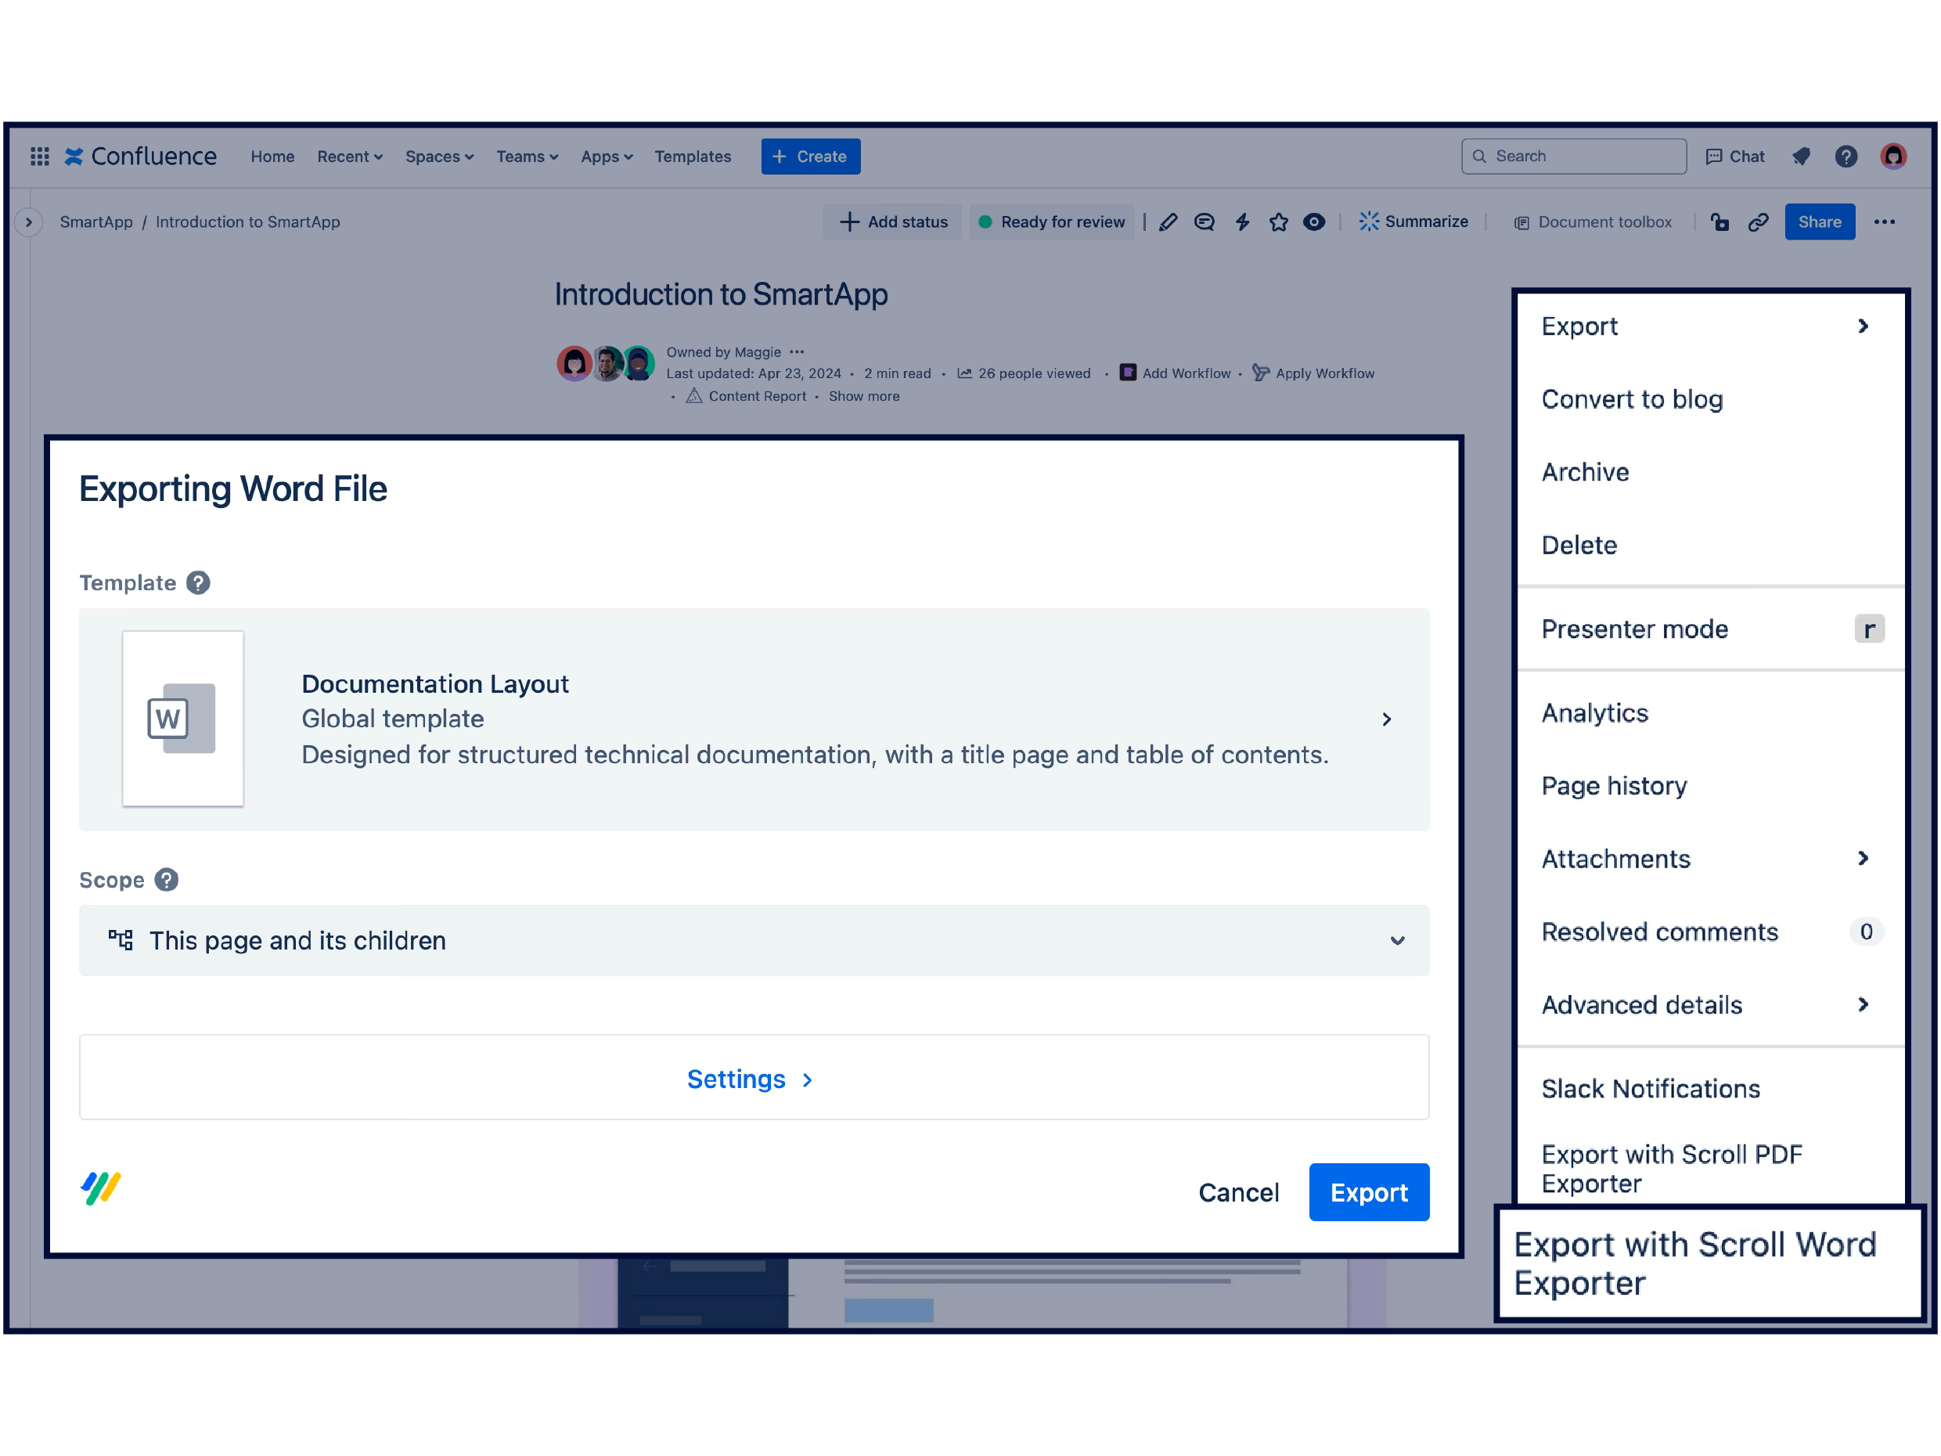Select Archive from the menu

click(x=1711, y=472)
